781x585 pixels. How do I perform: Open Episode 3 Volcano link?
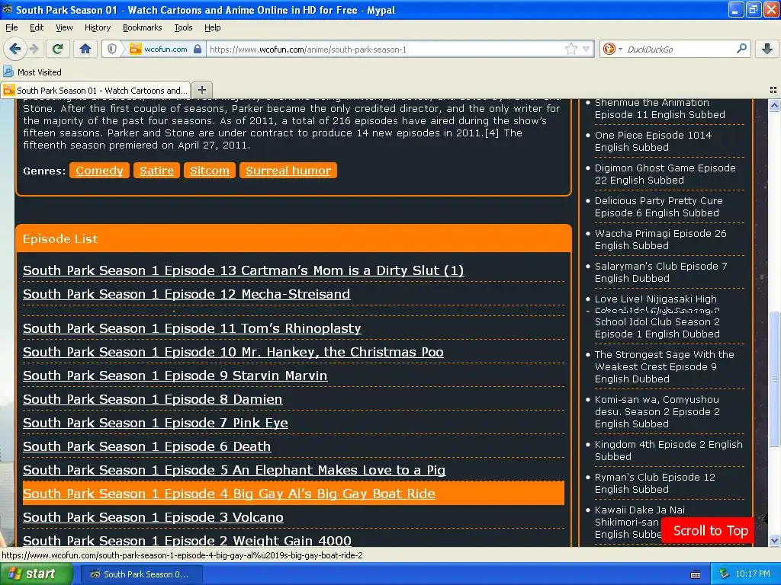(153, 517)
